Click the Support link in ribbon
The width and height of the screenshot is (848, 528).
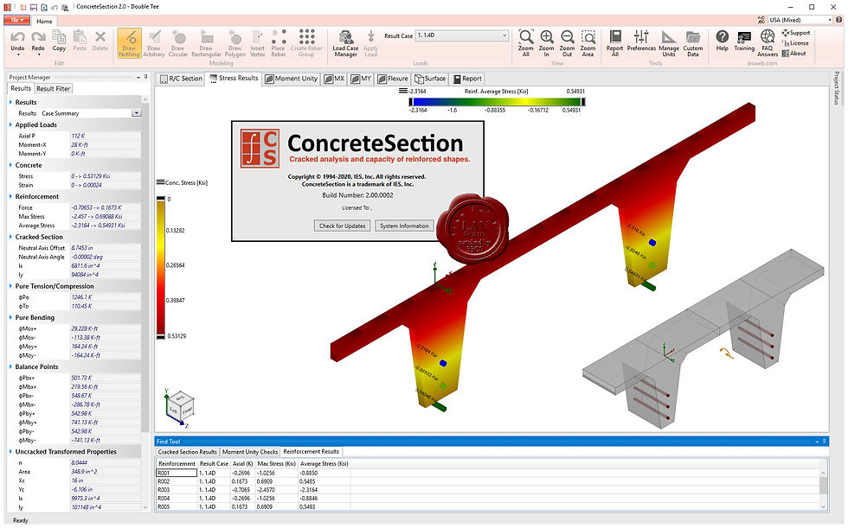795,33
